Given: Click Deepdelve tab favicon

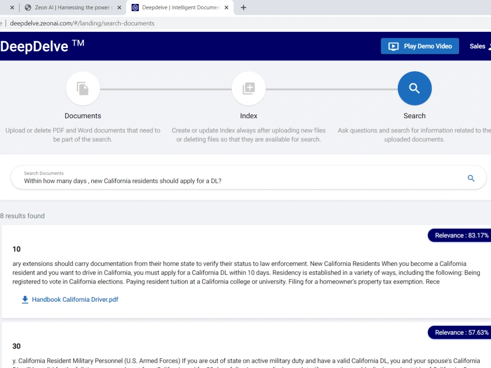Looking at the screenshot, I should [x=135, y=7].
